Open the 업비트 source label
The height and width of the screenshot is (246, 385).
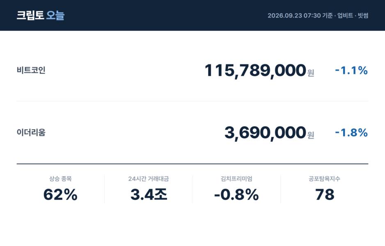click(345, 16)
